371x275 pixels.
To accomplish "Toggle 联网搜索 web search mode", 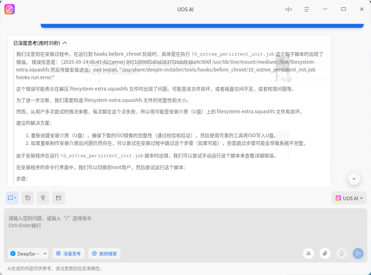I will (x=104, y=254).
